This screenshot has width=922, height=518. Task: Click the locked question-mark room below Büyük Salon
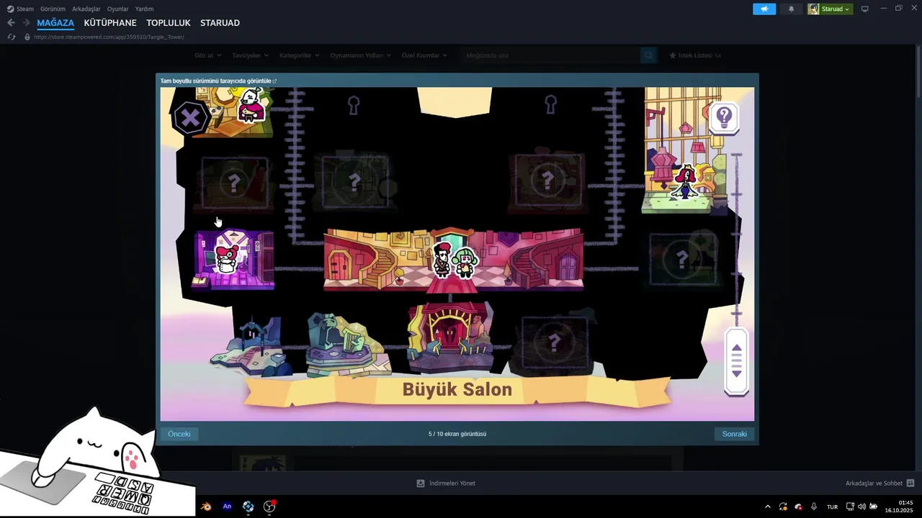(x=554, y=344)
